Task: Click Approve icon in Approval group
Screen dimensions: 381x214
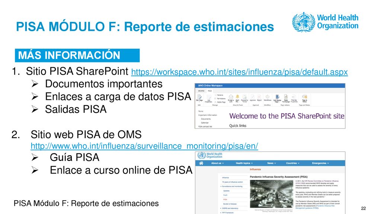Action: 253,97
